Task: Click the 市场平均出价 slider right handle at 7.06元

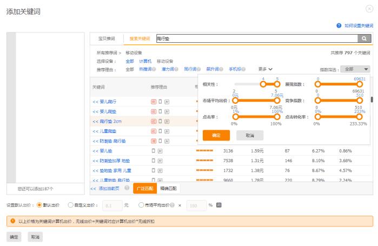Action: (277, 100)
